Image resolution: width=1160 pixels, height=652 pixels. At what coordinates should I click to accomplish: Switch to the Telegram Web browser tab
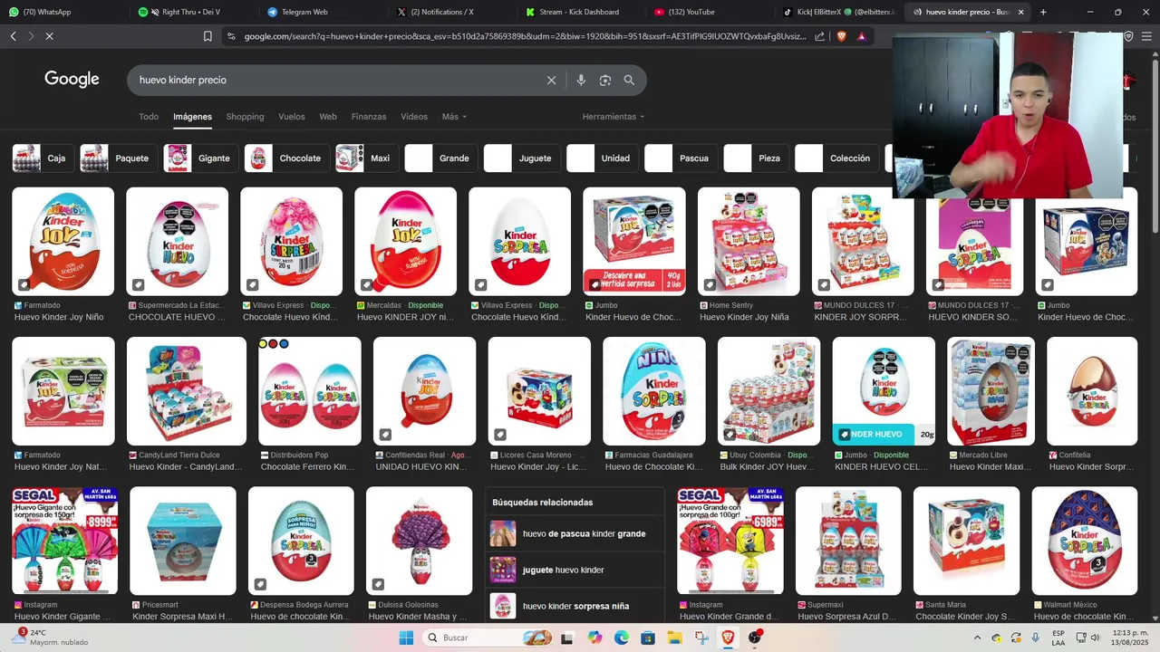[x=322, y=12]
